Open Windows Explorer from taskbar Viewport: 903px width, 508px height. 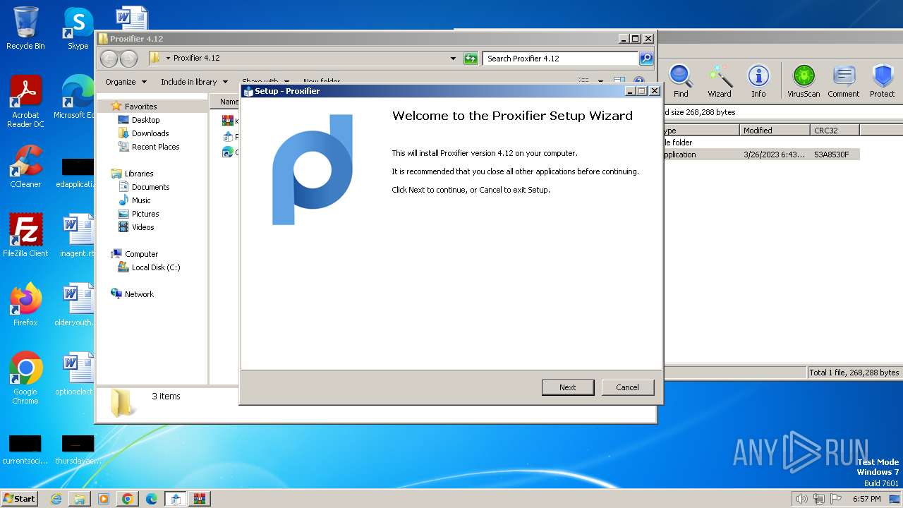(80, 499)
